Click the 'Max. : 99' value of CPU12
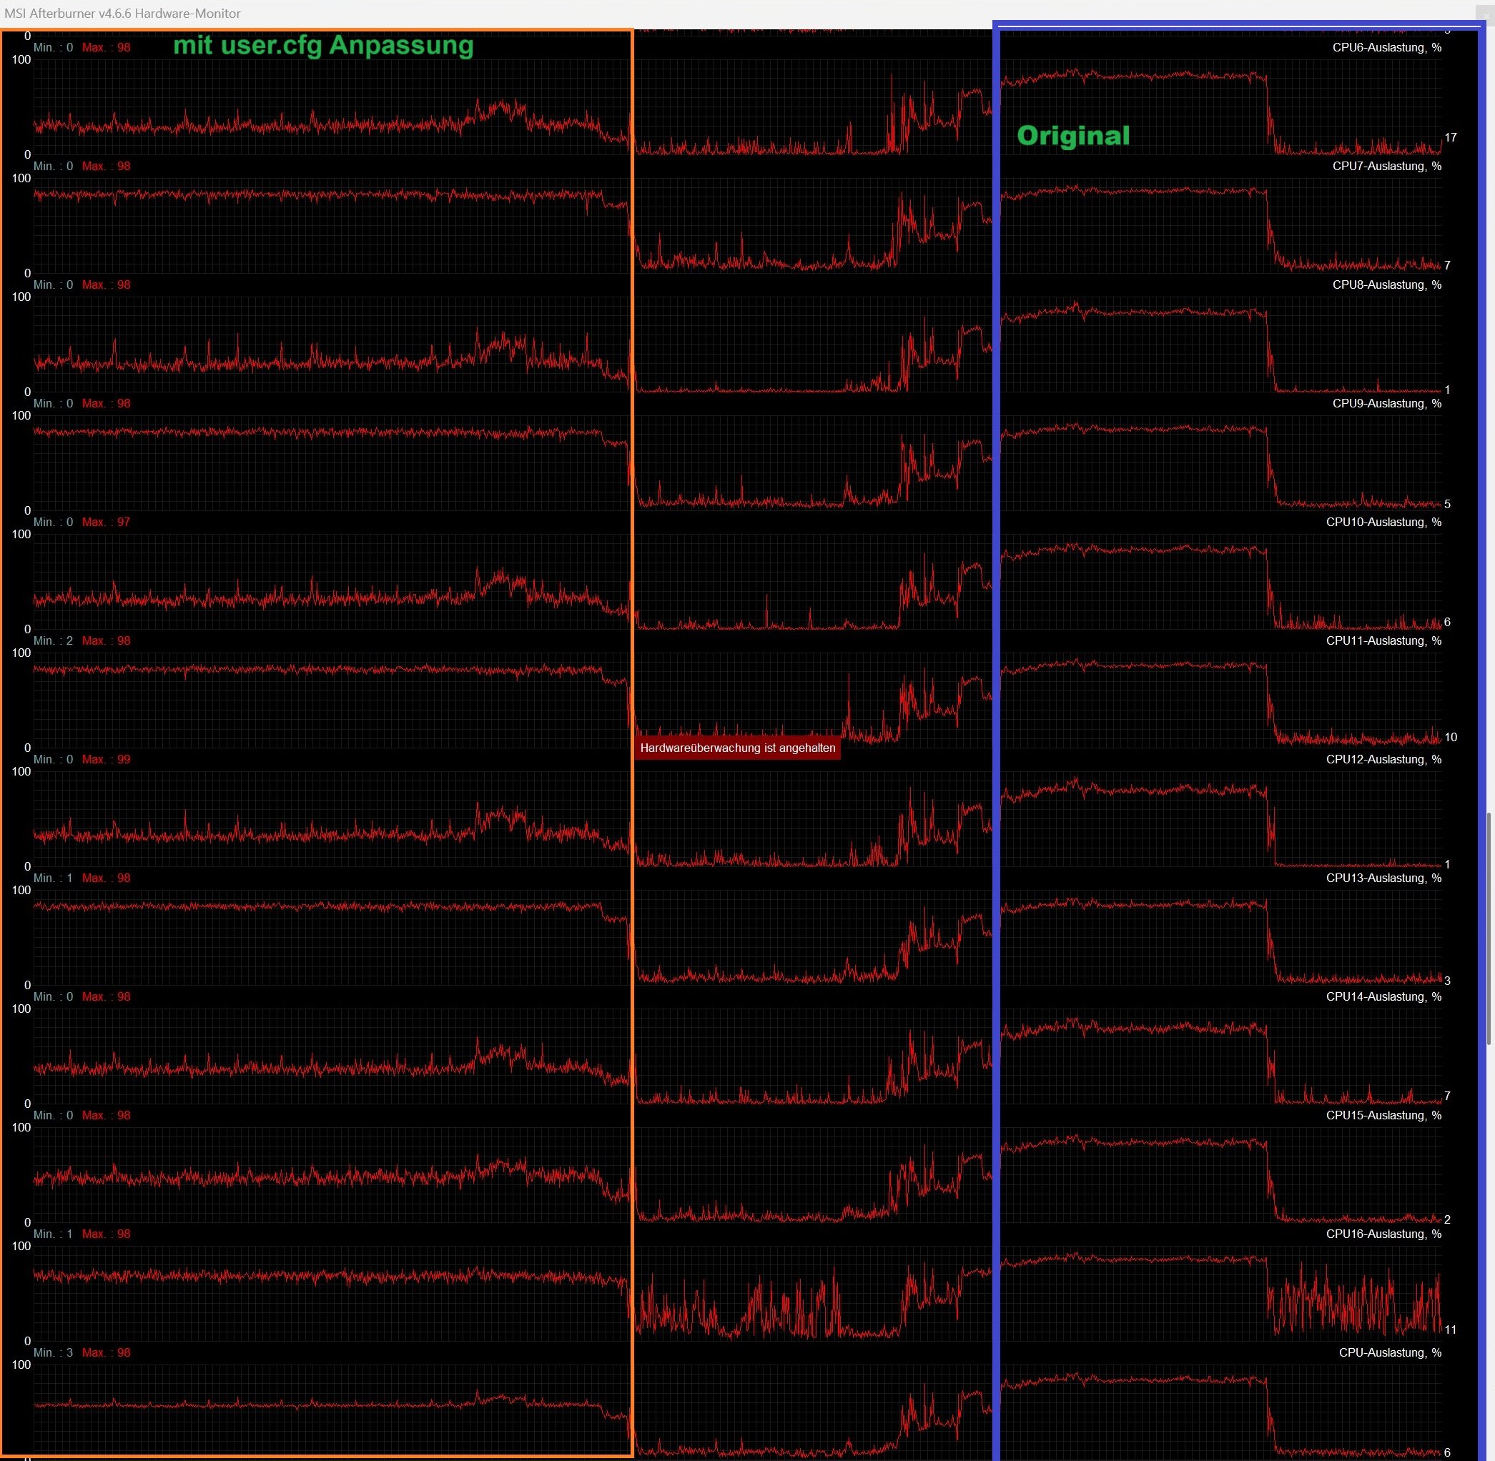Viewport: 1495px width, 1461px height. coord(106,760)
